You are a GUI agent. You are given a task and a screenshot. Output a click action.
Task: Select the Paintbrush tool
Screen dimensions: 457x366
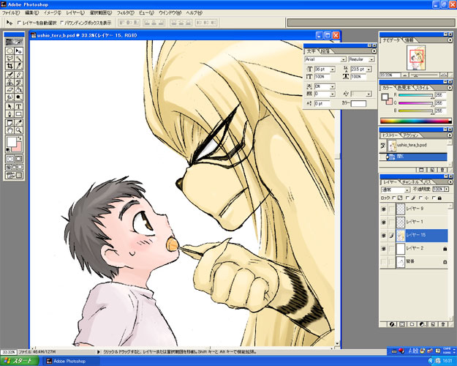(18, 75)
